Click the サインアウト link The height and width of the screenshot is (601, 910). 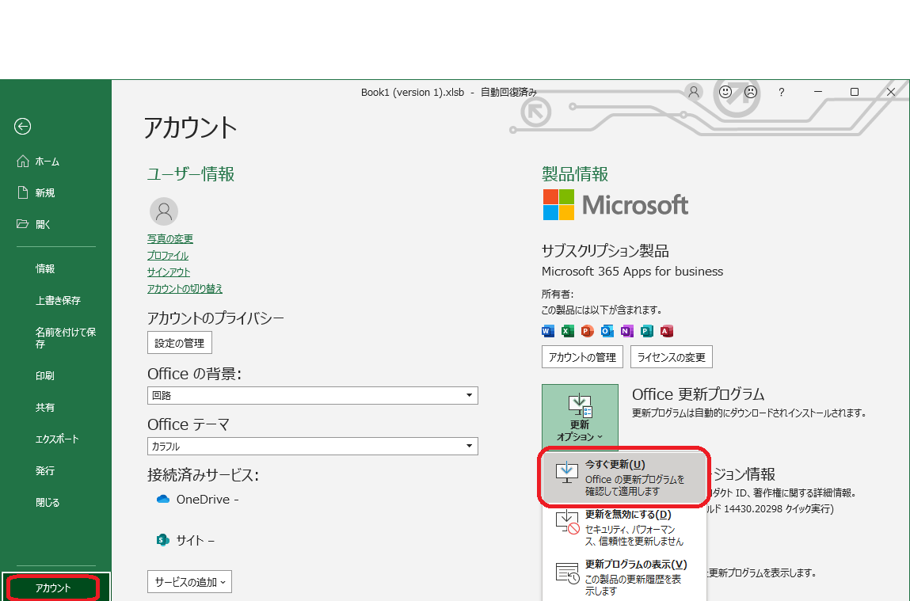coord(169,272)
